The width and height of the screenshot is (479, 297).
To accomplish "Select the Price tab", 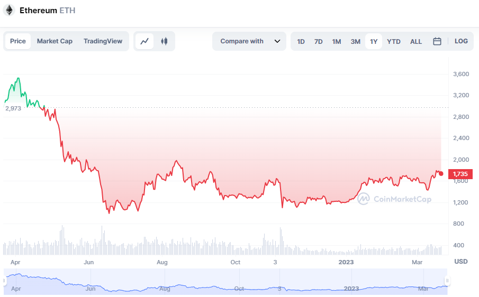I will [17, 41].
